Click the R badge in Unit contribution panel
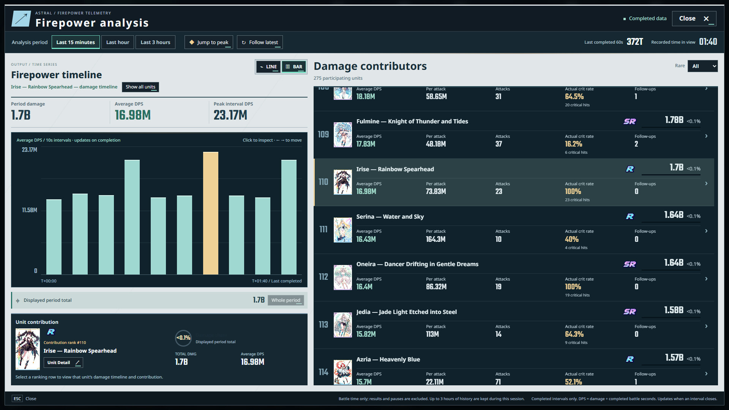This screenshot has width=729, height=410. coord(51,332)
